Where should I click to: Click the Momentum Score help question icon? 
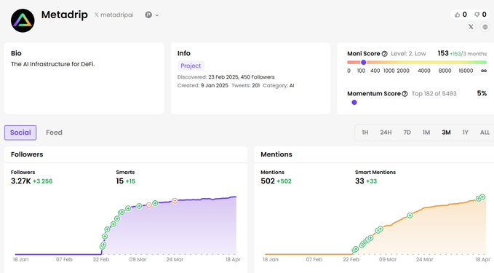coord(405,94)
